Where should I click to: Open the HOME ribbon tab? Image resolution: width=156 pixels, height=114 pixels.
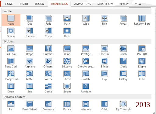pyautogui.click(x=9, y=4)
